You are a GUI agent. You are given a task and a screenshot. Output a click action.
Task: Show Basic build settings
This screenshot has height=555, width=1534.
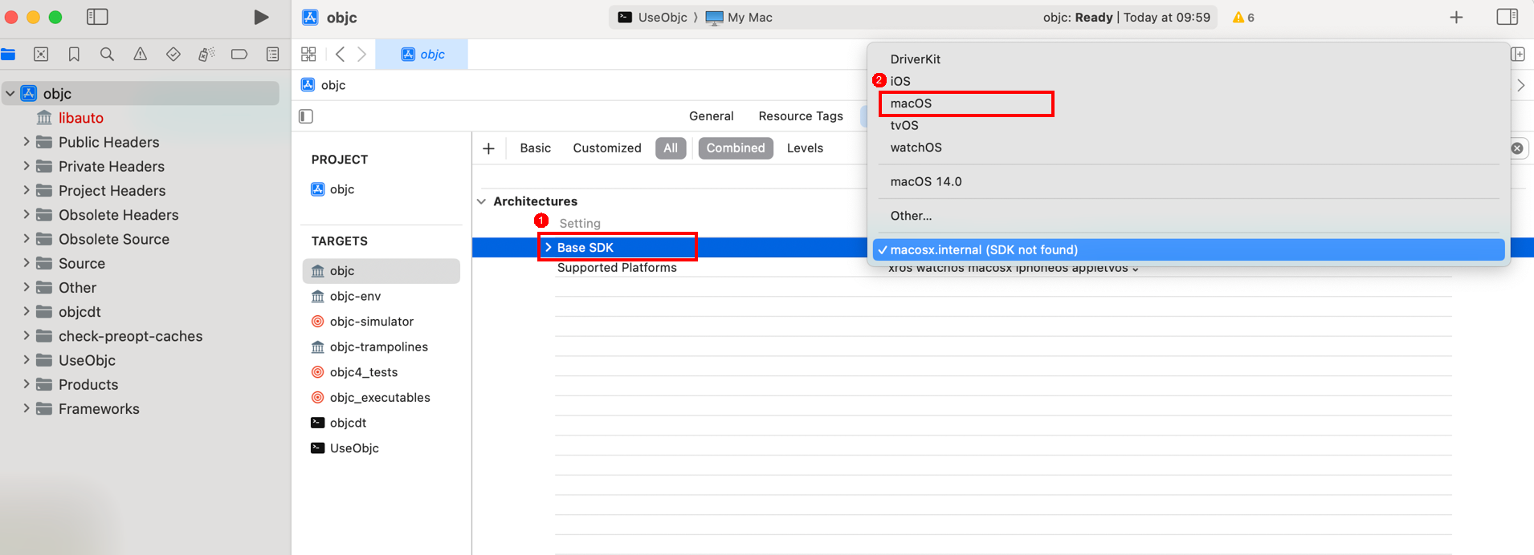(x=535, y=148)
